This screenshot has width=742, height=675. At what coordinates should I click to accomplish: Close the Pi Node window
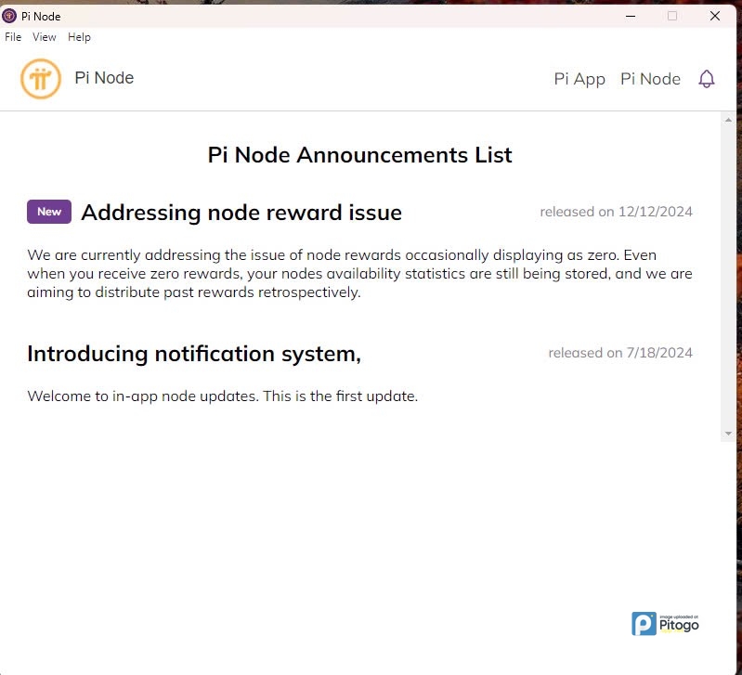[x=715, y=16]
